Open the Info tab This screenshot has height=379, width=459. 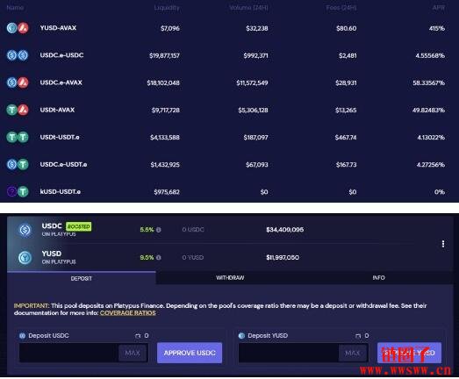coord(379,278)
